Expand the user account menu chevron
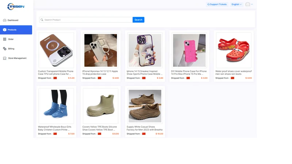Screen dimensions: 292x164 252,4
